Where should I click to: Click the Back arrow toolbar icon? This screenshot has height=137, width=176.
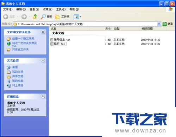6,17
